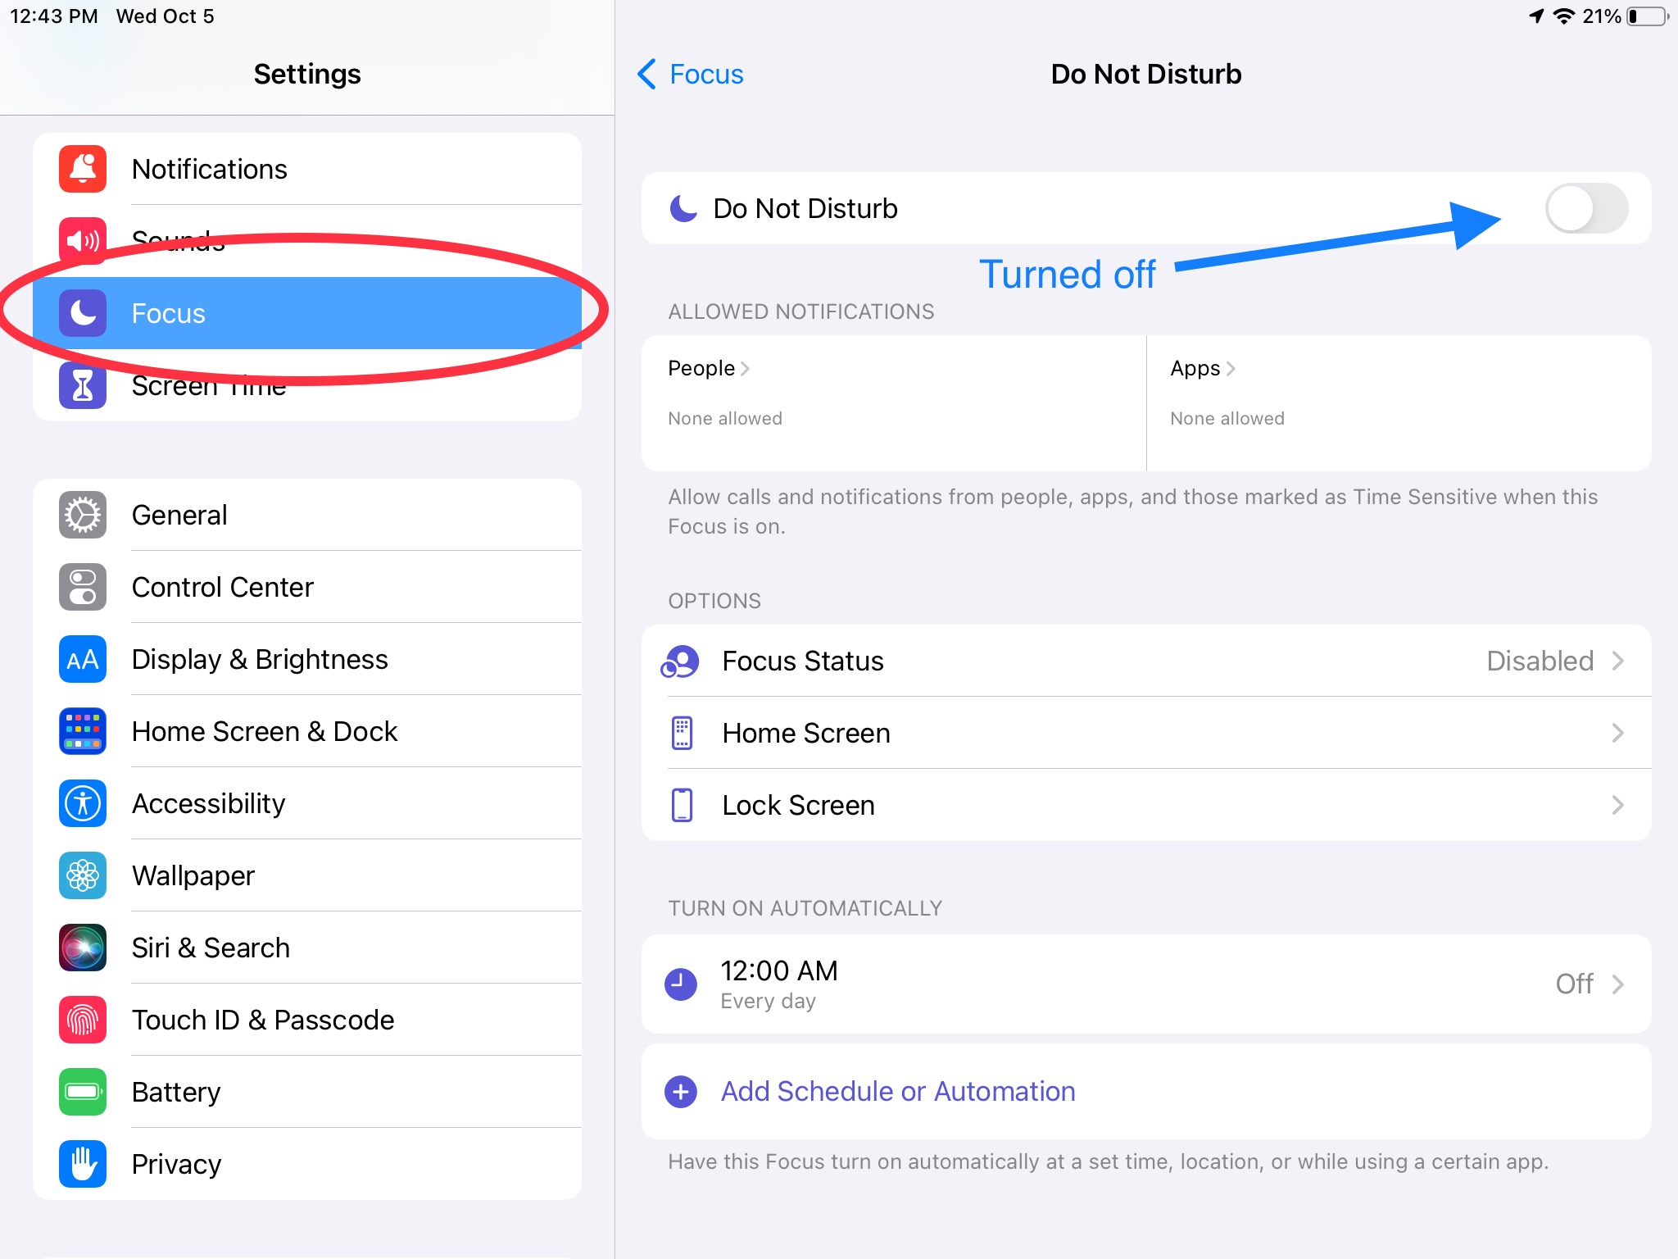Open Focus Status options chevron
1678x1259 pixels.
pyautogui.click(x=1617, y=661)
